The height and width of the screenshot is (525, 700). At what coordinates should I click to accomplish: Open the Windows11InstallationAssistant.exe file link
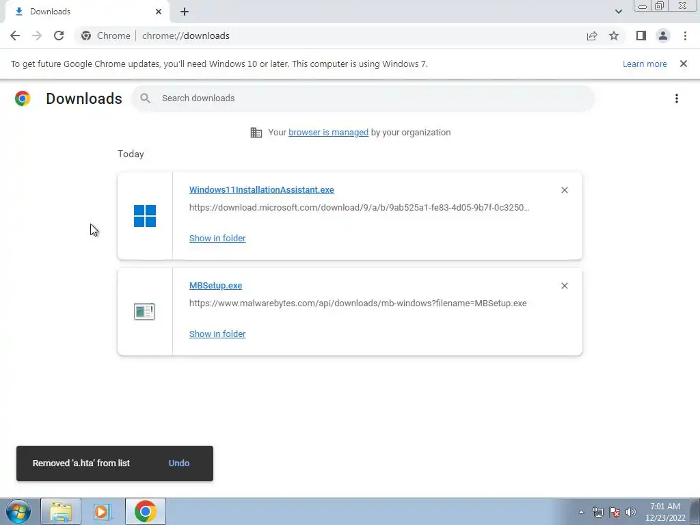click(262, 190)
